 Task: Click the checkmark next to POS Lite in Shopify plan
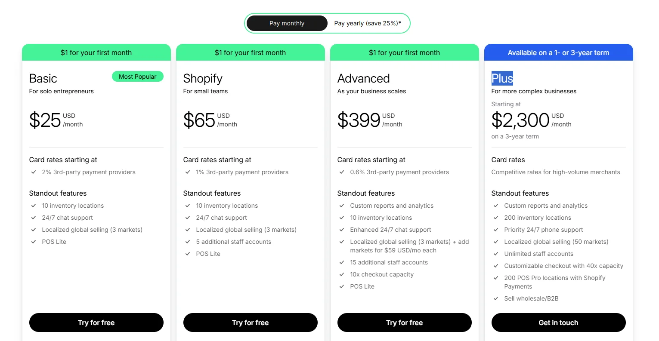(188, 254)
